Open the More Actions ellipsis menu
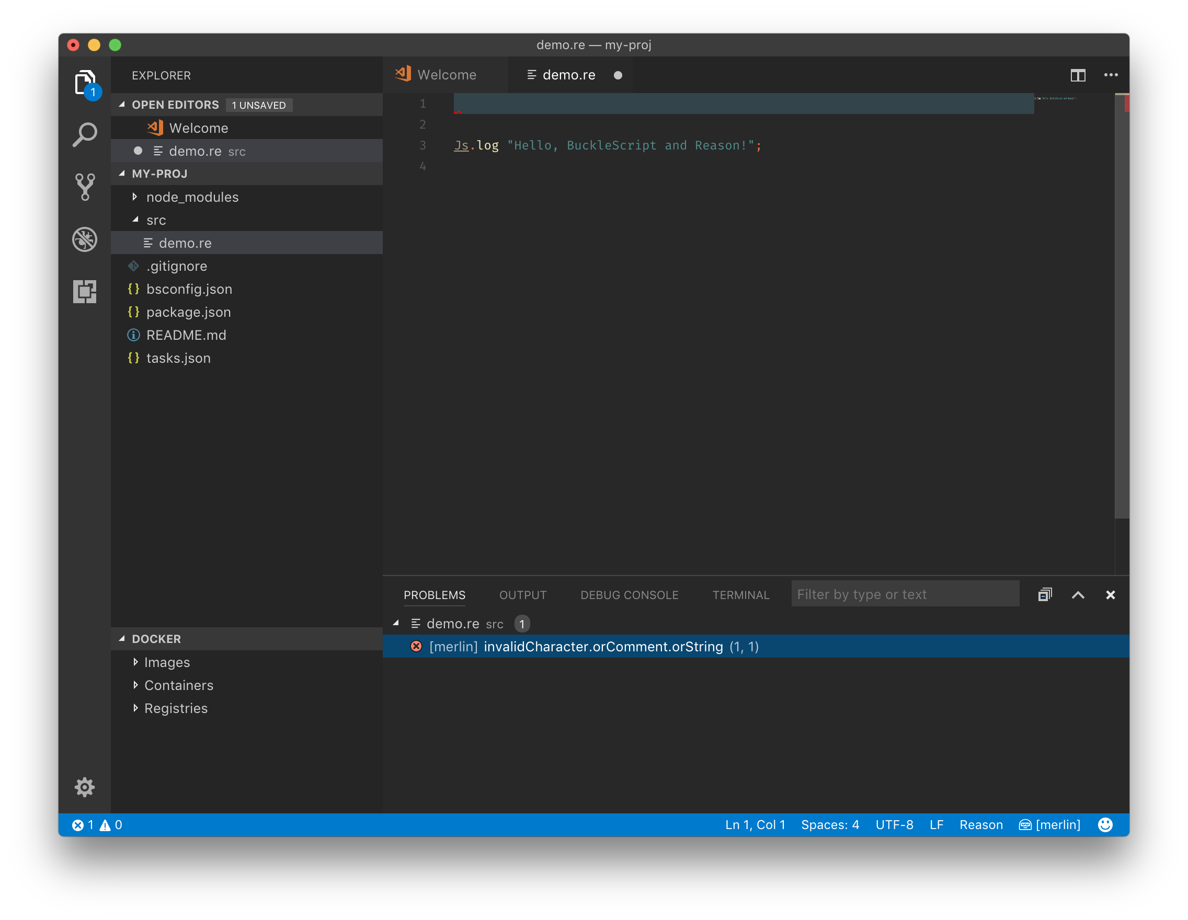1188x920 pixels. (1111, 75)
